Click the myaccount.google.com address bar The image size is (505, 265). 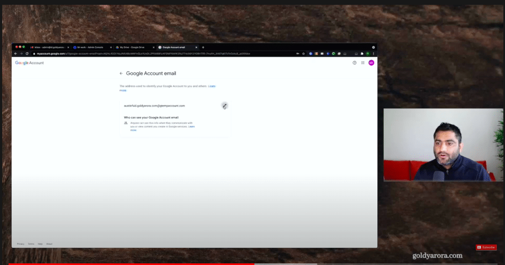coord(162,54)
